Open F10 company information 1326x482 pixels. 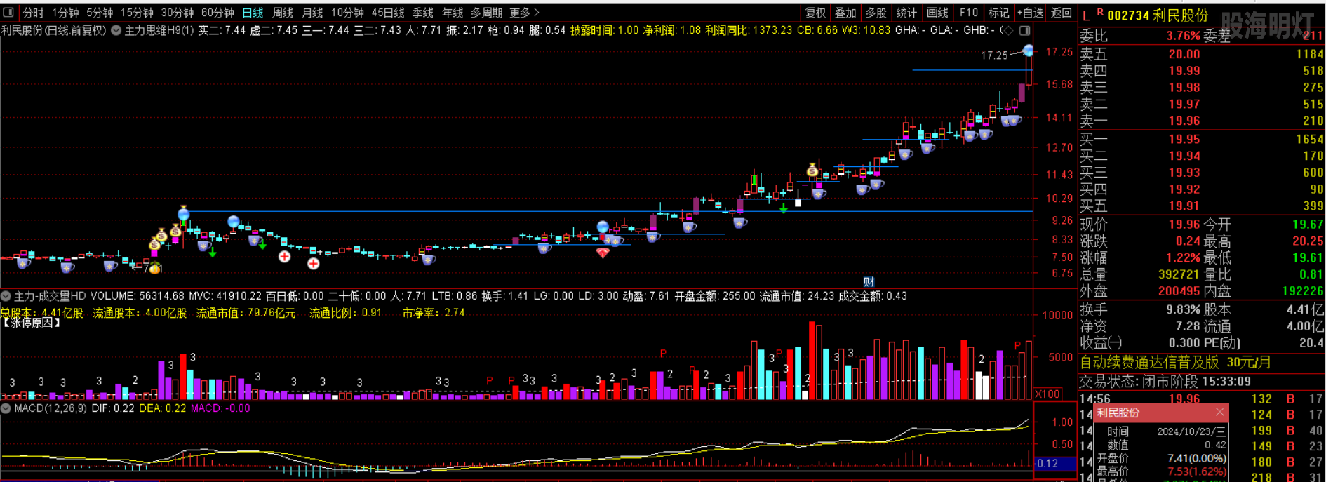point(968,13)
